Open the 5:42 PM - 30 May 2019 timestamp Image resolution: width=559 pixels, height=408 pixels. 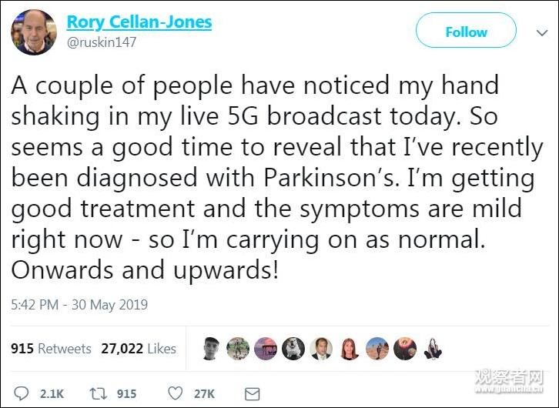pos(79,305)
